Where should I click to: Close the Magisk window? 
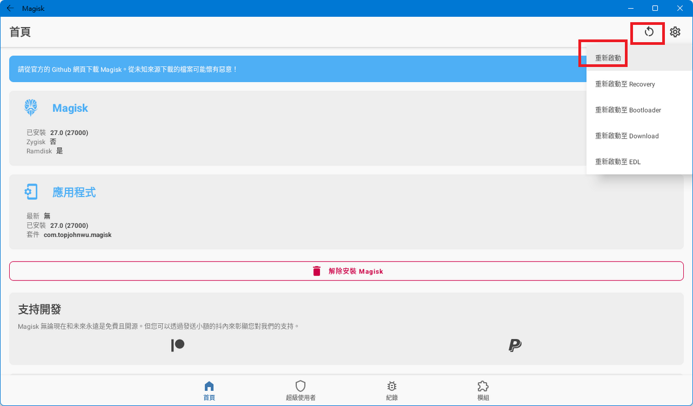tap(680, 8)
